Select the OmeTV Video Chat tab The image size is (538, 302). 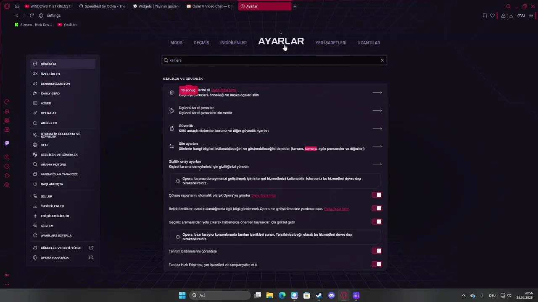point(210,6)
